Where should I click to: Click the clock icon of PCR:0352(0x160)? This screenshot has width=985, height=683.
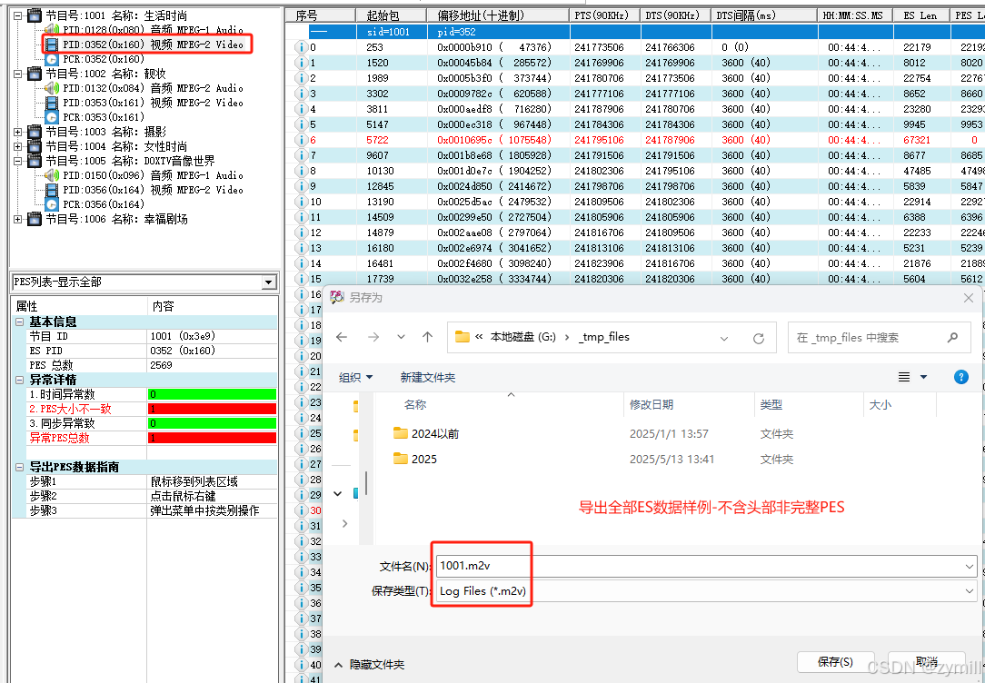point(52,59)
